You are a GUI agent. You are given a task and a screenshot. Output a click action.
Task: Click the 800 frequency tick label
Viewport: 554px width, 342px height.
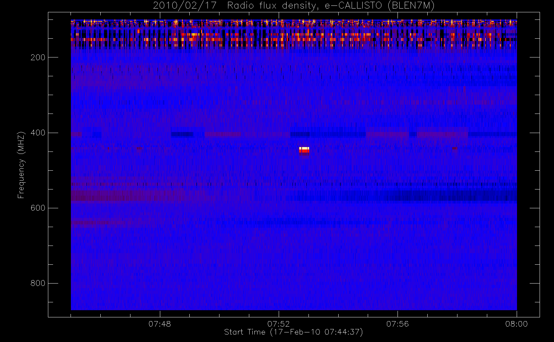(38, 283)
